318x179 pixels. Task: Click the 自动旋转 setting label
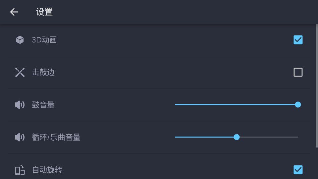coord(47,170)
